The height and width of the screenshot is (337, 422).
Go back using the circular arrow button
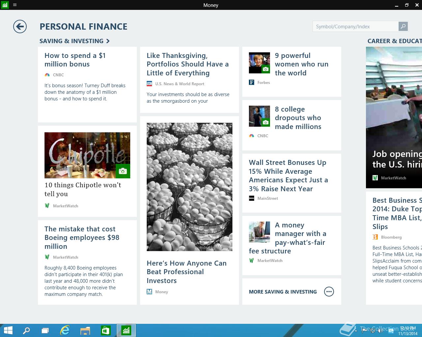pyautogui.click(x=20, y=26)
